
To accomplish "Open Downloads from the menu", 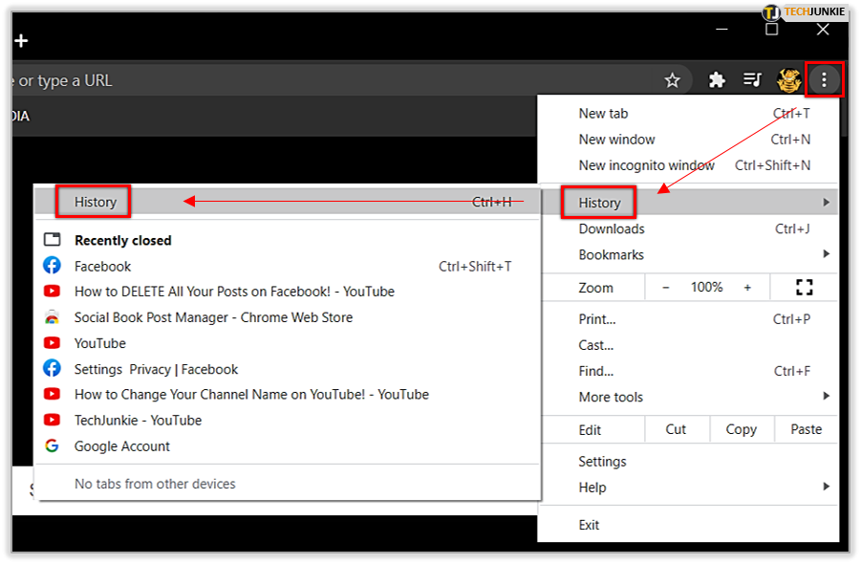I will pyautogui.click(x=612, y=228).
